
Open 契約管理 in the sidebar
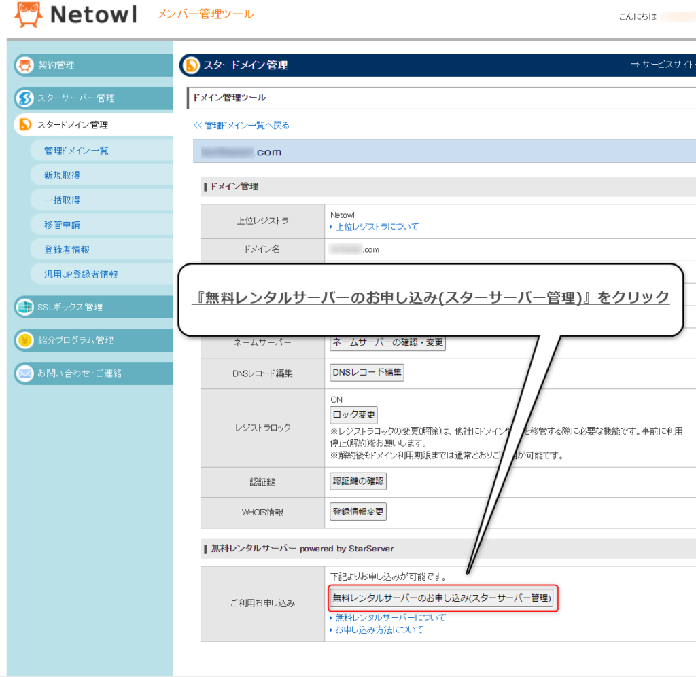93,65
